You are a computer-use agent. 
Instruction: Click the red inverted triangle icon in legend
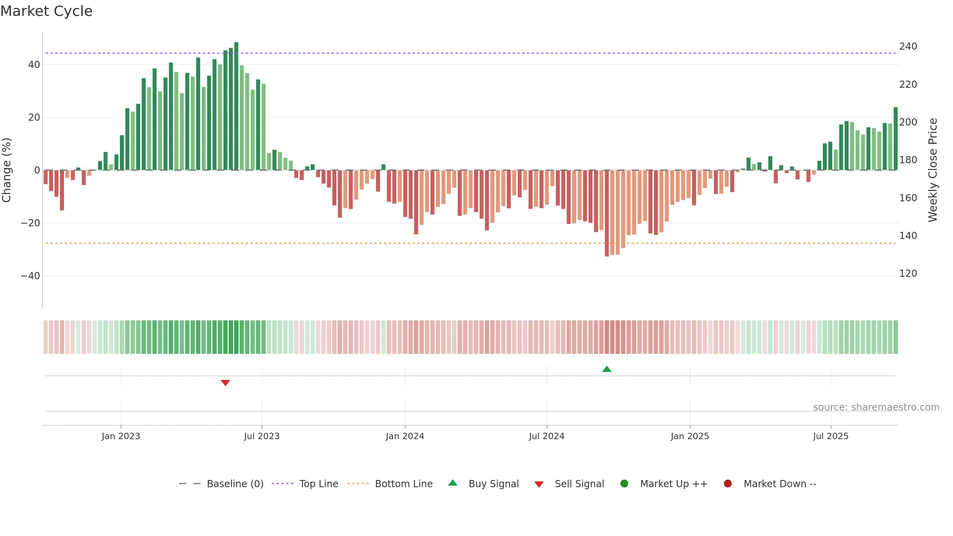[x=539, y=484]
